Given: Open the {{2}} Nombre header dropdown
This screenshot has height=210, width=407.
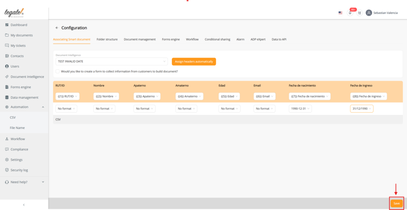Looking at the screenshot, I should tap(106, 96).
